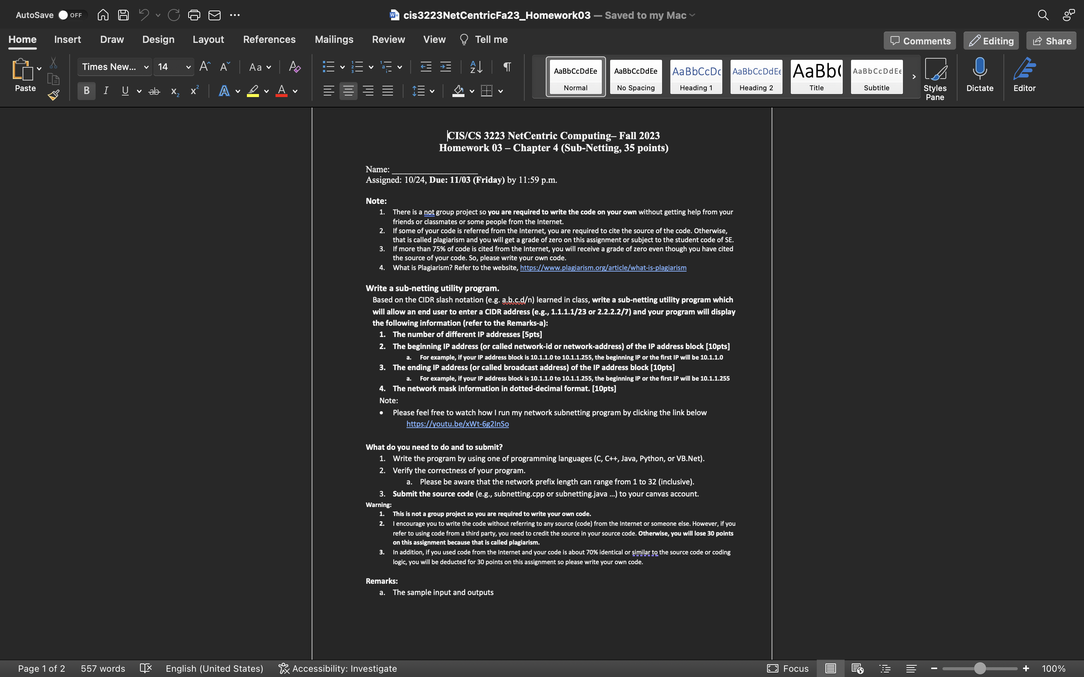The image size is (1084, 677).
Task: Toggle italic formatting
Action: (x=106, y=91)
